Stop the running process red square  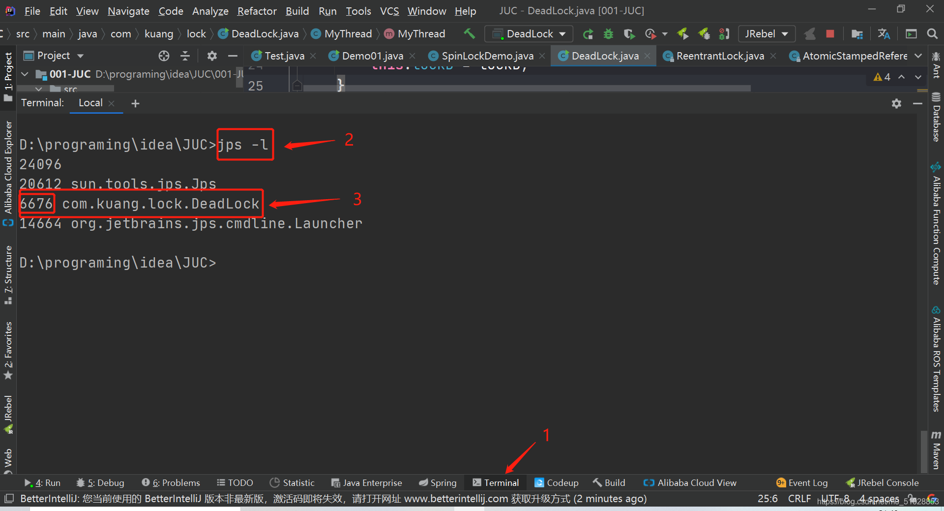pyautogui.click(x=830, y=34)
